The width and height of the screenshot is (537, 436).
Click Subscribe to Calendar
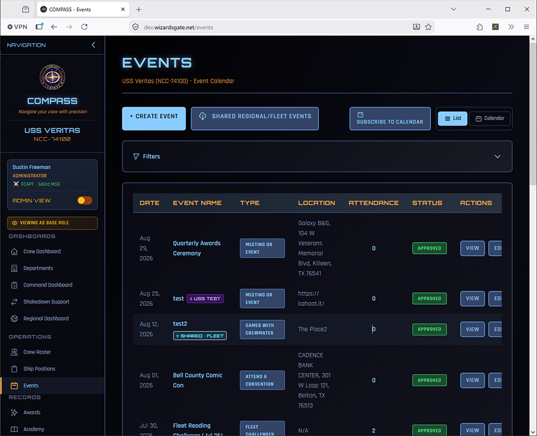coord(390,119)
